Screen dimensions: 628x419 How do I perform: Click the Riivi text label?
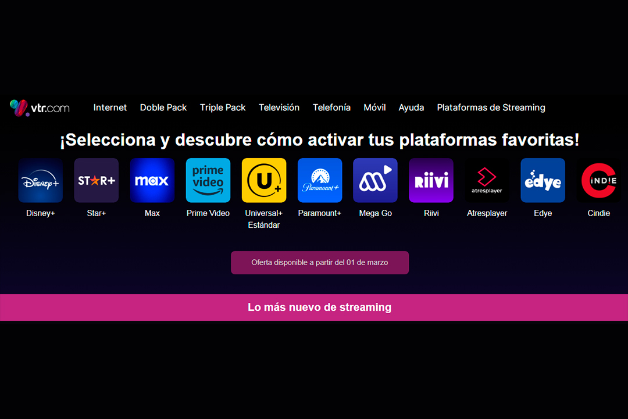click(431, 213)
